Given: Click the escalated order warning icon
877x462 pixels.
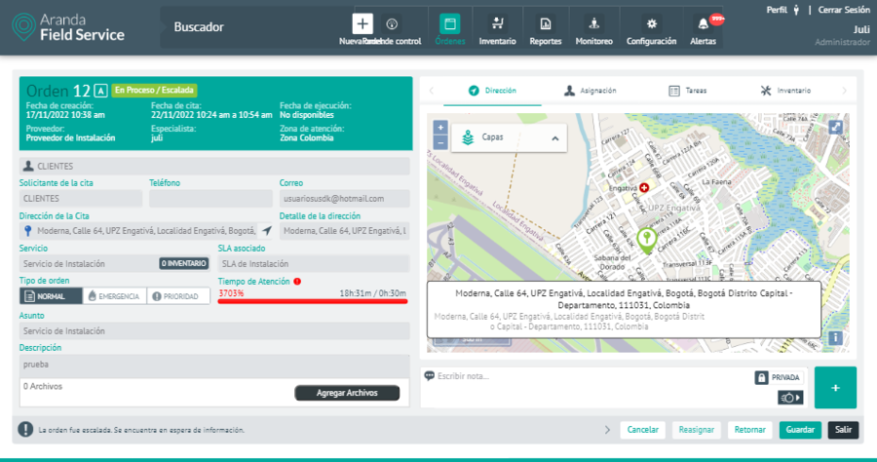Looking at the screenshot, I should coord(25,430).
